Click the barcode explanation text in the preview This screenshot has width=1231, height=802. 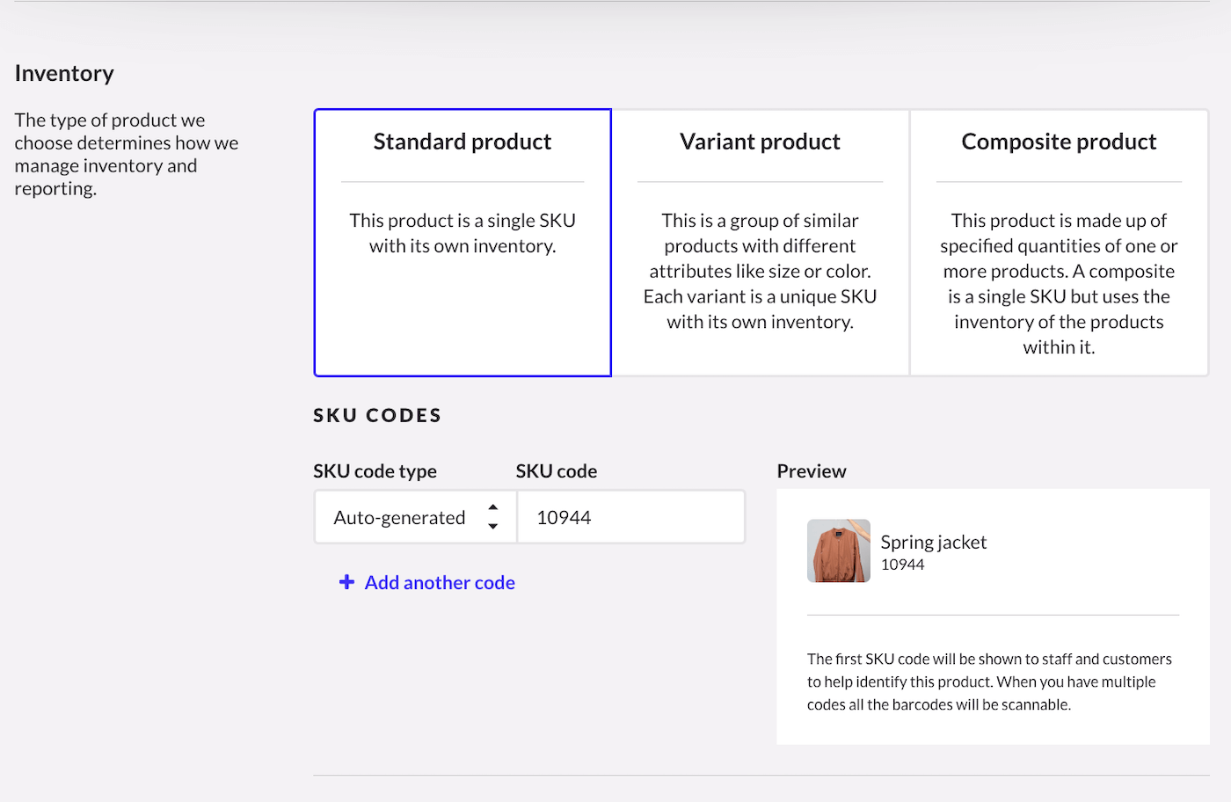pos(989,681)
